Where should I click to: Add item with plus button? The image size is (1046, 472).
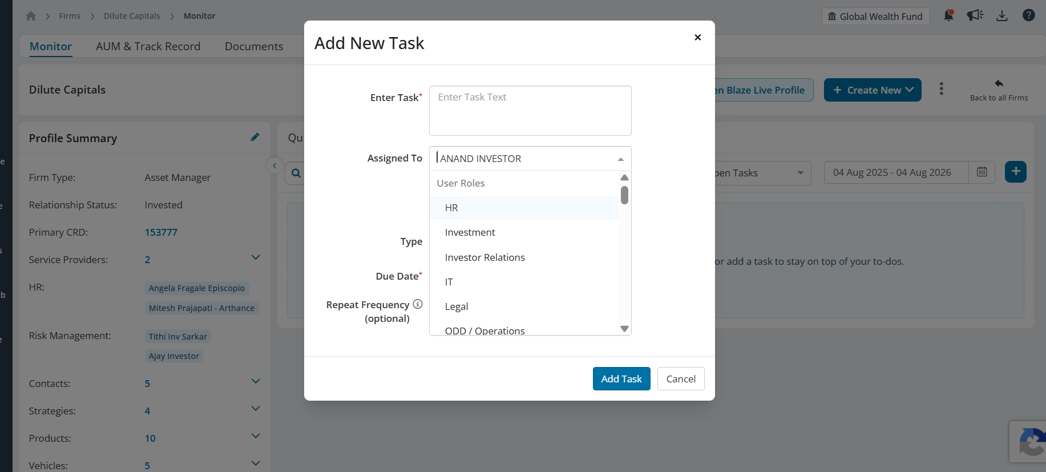click(x=1015, y=172)
